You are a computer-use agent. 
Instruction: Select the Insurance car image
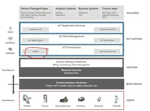pos(81,99)
